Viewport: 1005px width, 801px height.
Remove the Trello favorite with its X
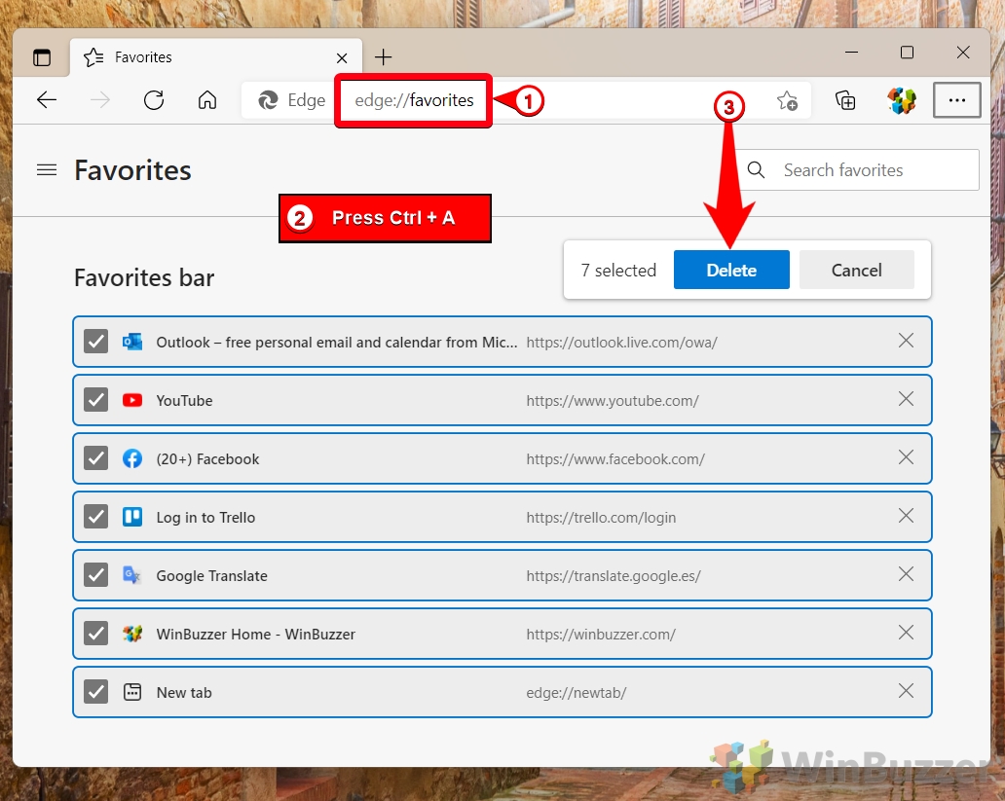pyautogui.click(x=907, y=516)
